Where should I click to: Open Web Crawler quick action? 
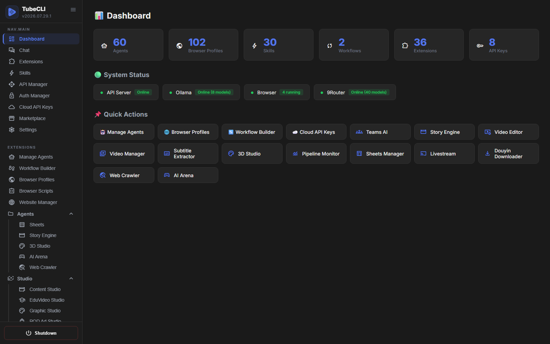[x=124, y=175]
